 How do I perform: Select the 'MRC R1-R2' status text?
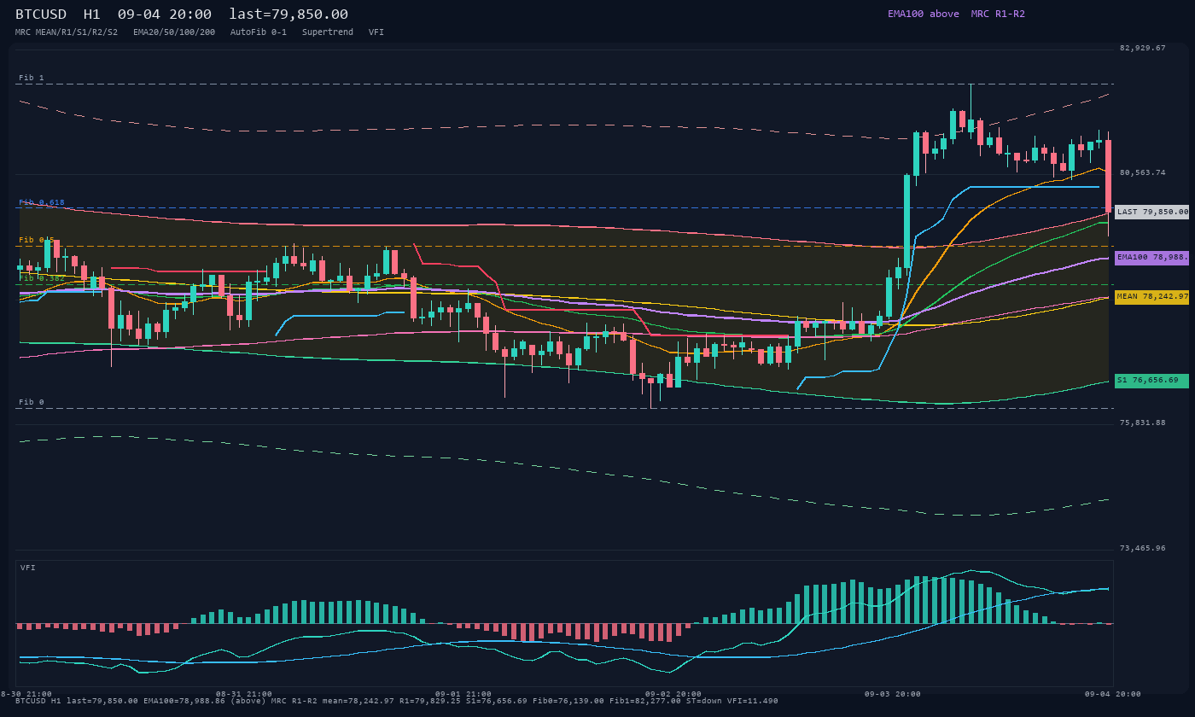coord(998,14)
